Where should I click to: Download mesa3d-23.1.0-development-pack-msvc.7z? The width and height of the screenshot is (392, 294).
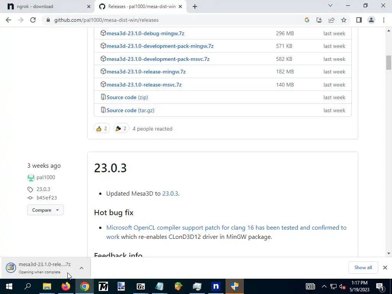[x=158, y=59]
